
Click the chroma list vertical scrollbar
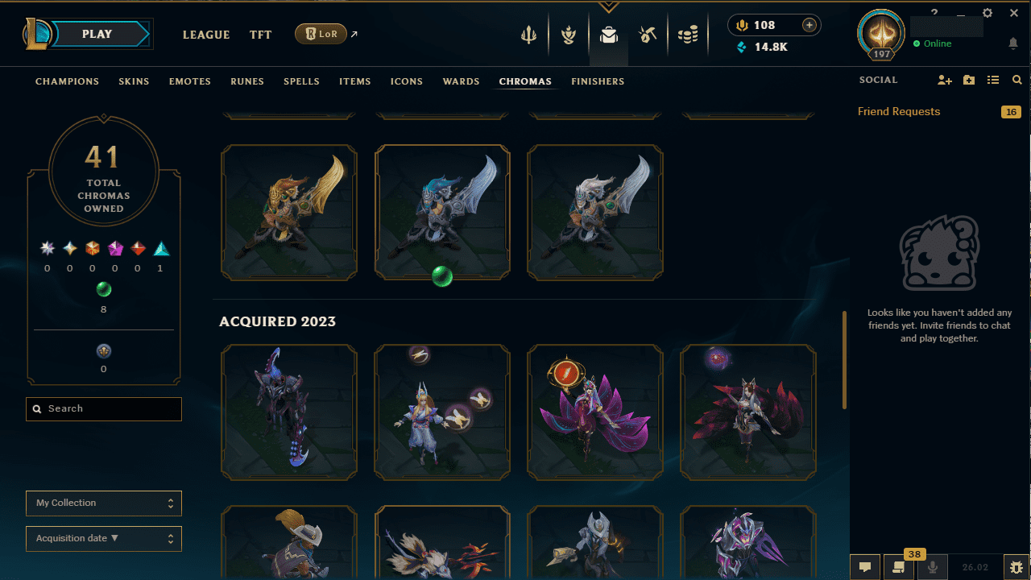click(x=844, y=360)
